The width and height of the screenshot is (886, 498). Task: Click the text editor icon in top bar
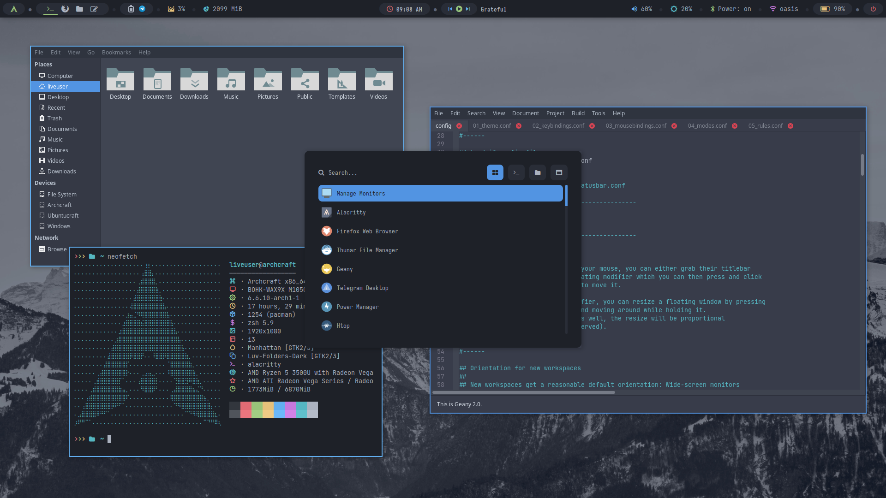94,9
